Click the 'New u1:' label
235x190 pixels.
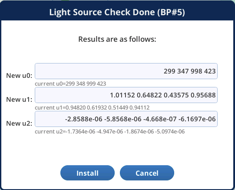[x=19, y=100]
